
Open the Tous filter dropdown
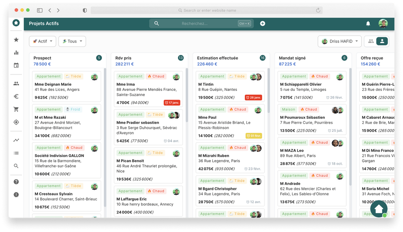click(72, 41)
